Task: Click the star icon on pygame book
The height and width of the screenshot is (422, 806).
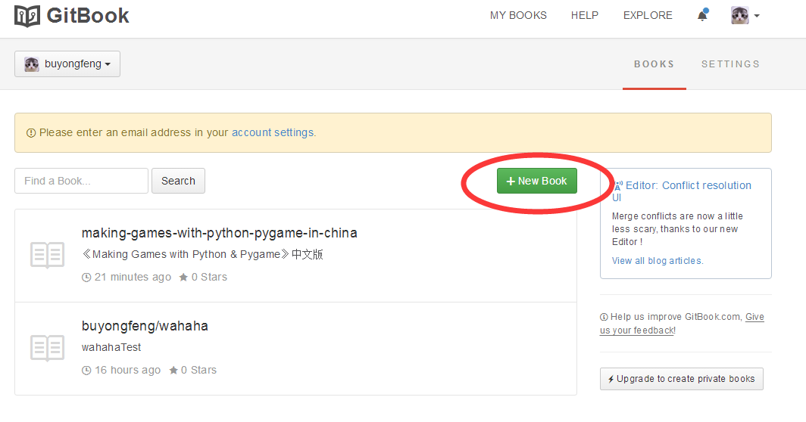Action: coord(183,278)
